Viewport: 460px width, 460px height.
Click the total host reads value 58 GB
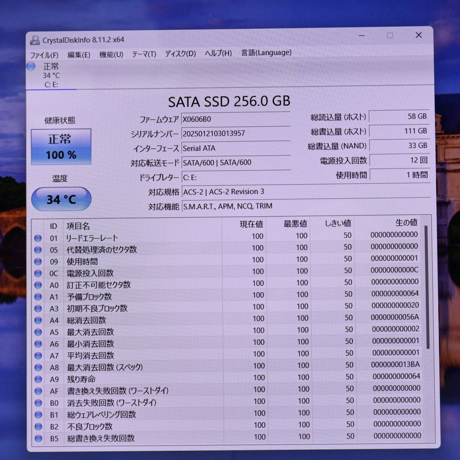[399, 117]
